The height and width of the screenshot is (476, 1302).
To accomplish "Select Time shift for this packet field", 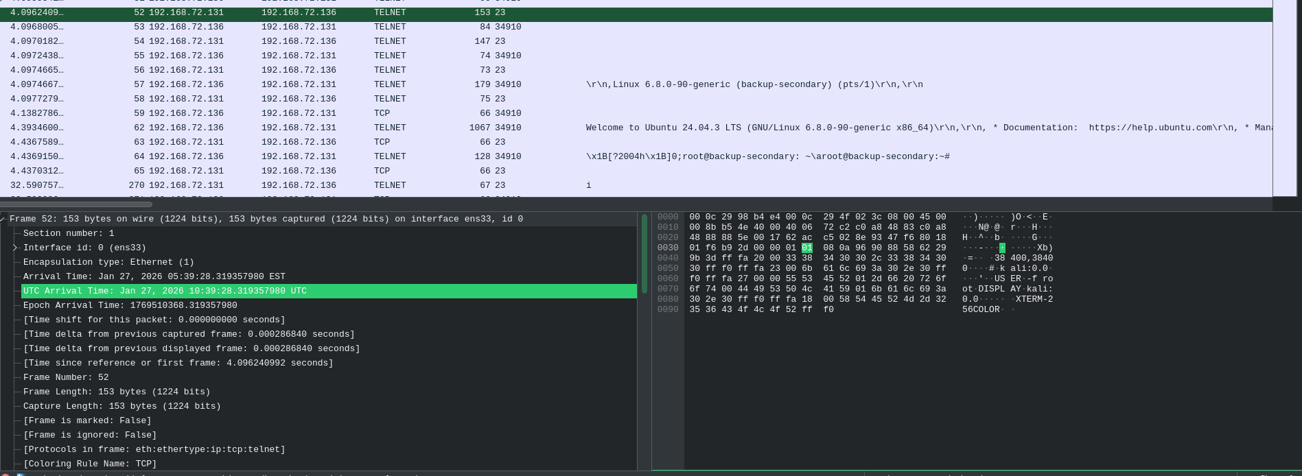I will pos(329,320).
